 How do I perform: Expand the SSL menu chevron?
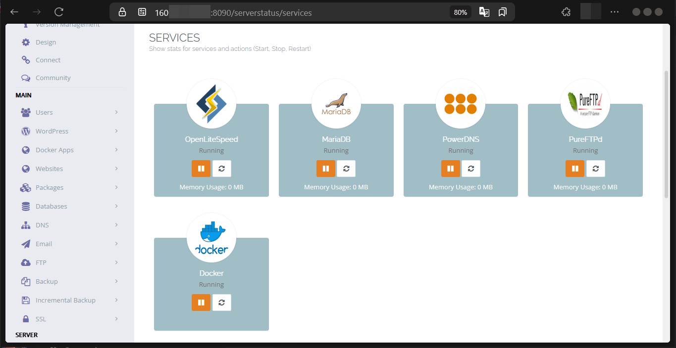(x=116, y=319)
